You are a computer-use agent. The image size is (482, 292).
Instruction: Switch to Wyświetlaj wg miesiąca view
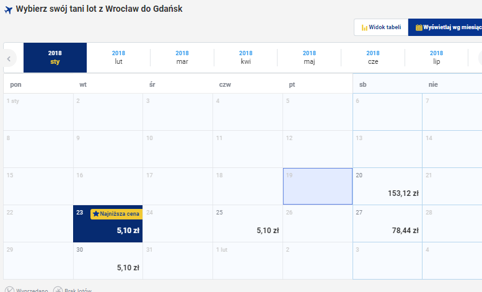[445, 27]
